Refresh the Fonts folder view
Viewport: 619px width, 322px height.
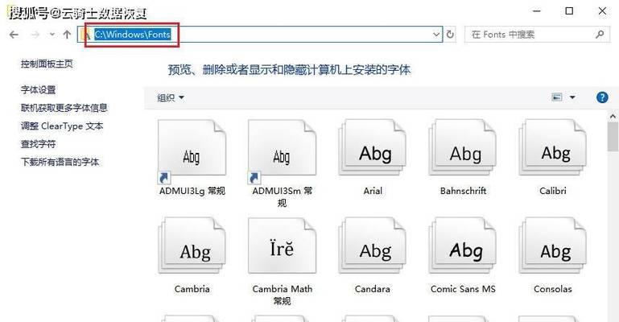click(x=450, y=35)
